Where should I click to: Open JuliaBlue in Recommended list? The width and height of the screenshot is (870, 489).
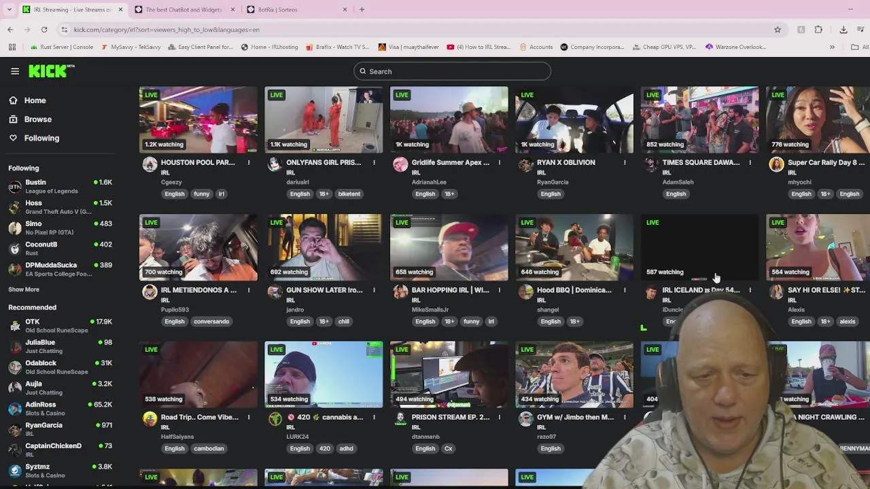[x=60, y=346]
